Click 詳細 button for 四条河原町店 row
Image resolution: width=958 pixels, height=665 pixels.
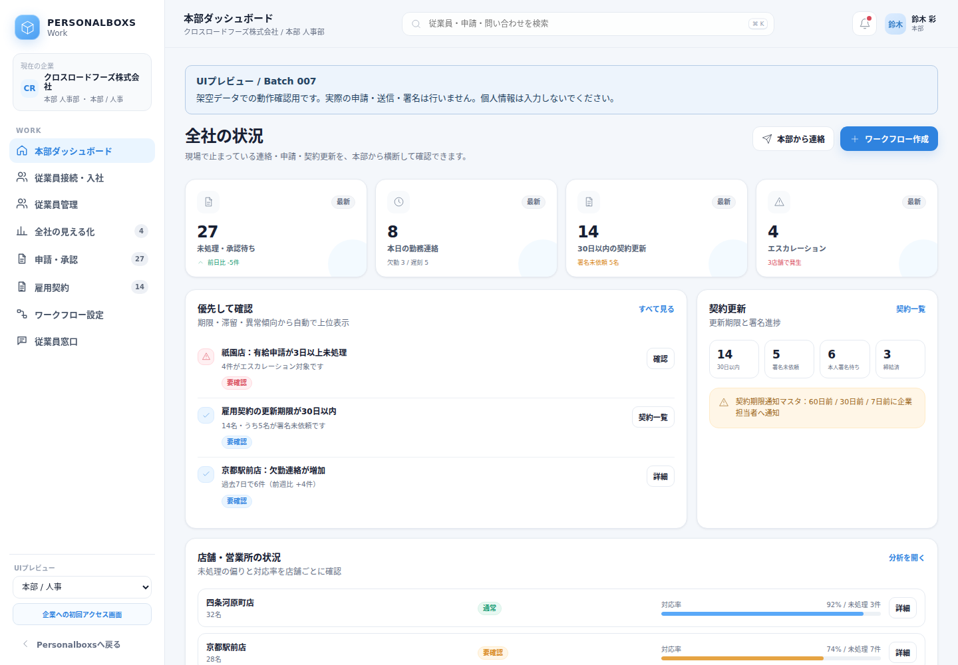coord(903,608)
